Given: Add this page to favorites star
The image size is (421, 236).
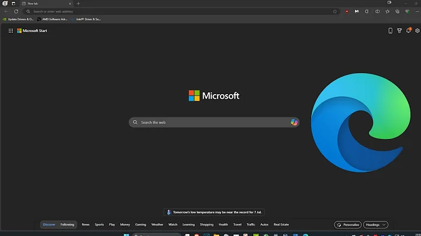Looking at the screenshot, I should (335, 11).
